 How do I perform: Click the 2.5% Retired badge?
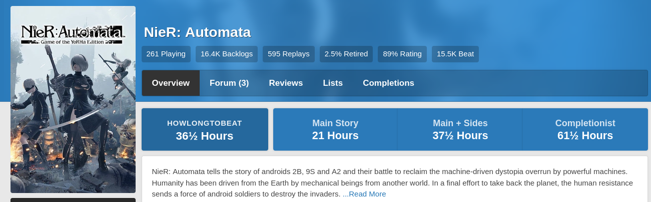coord(346,54)
